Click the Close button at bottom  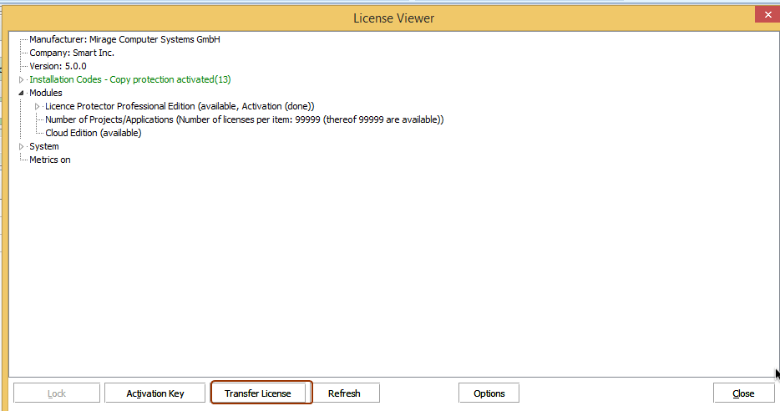(x=743, y=393)
